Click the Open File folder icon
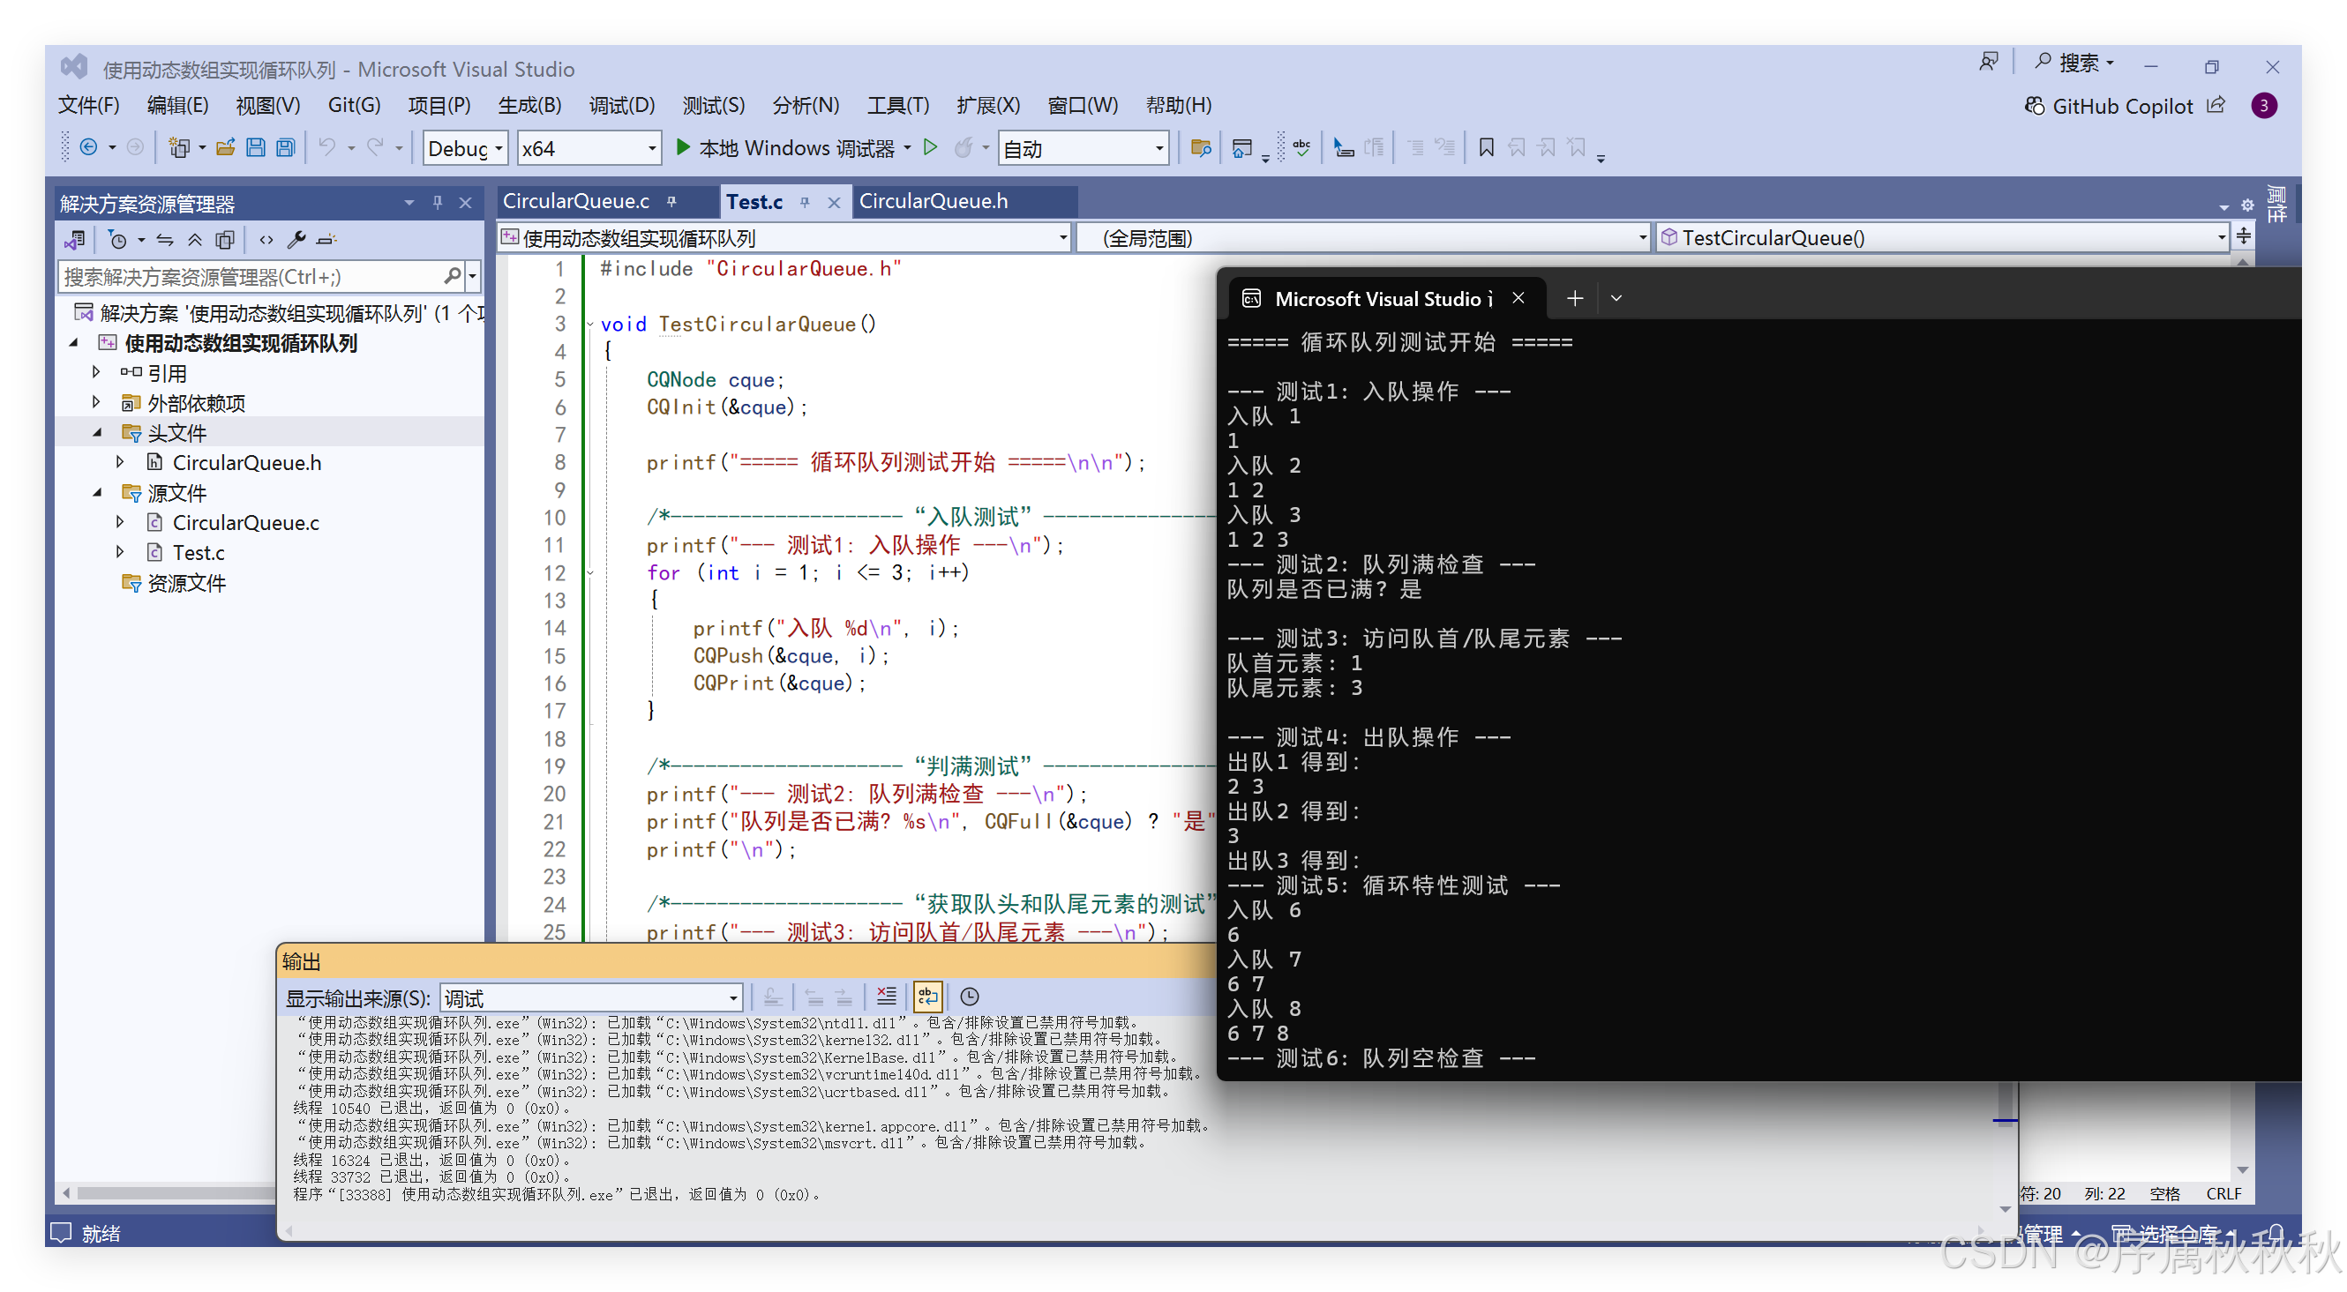2347x1292 pixels. (x=225, y=147)
